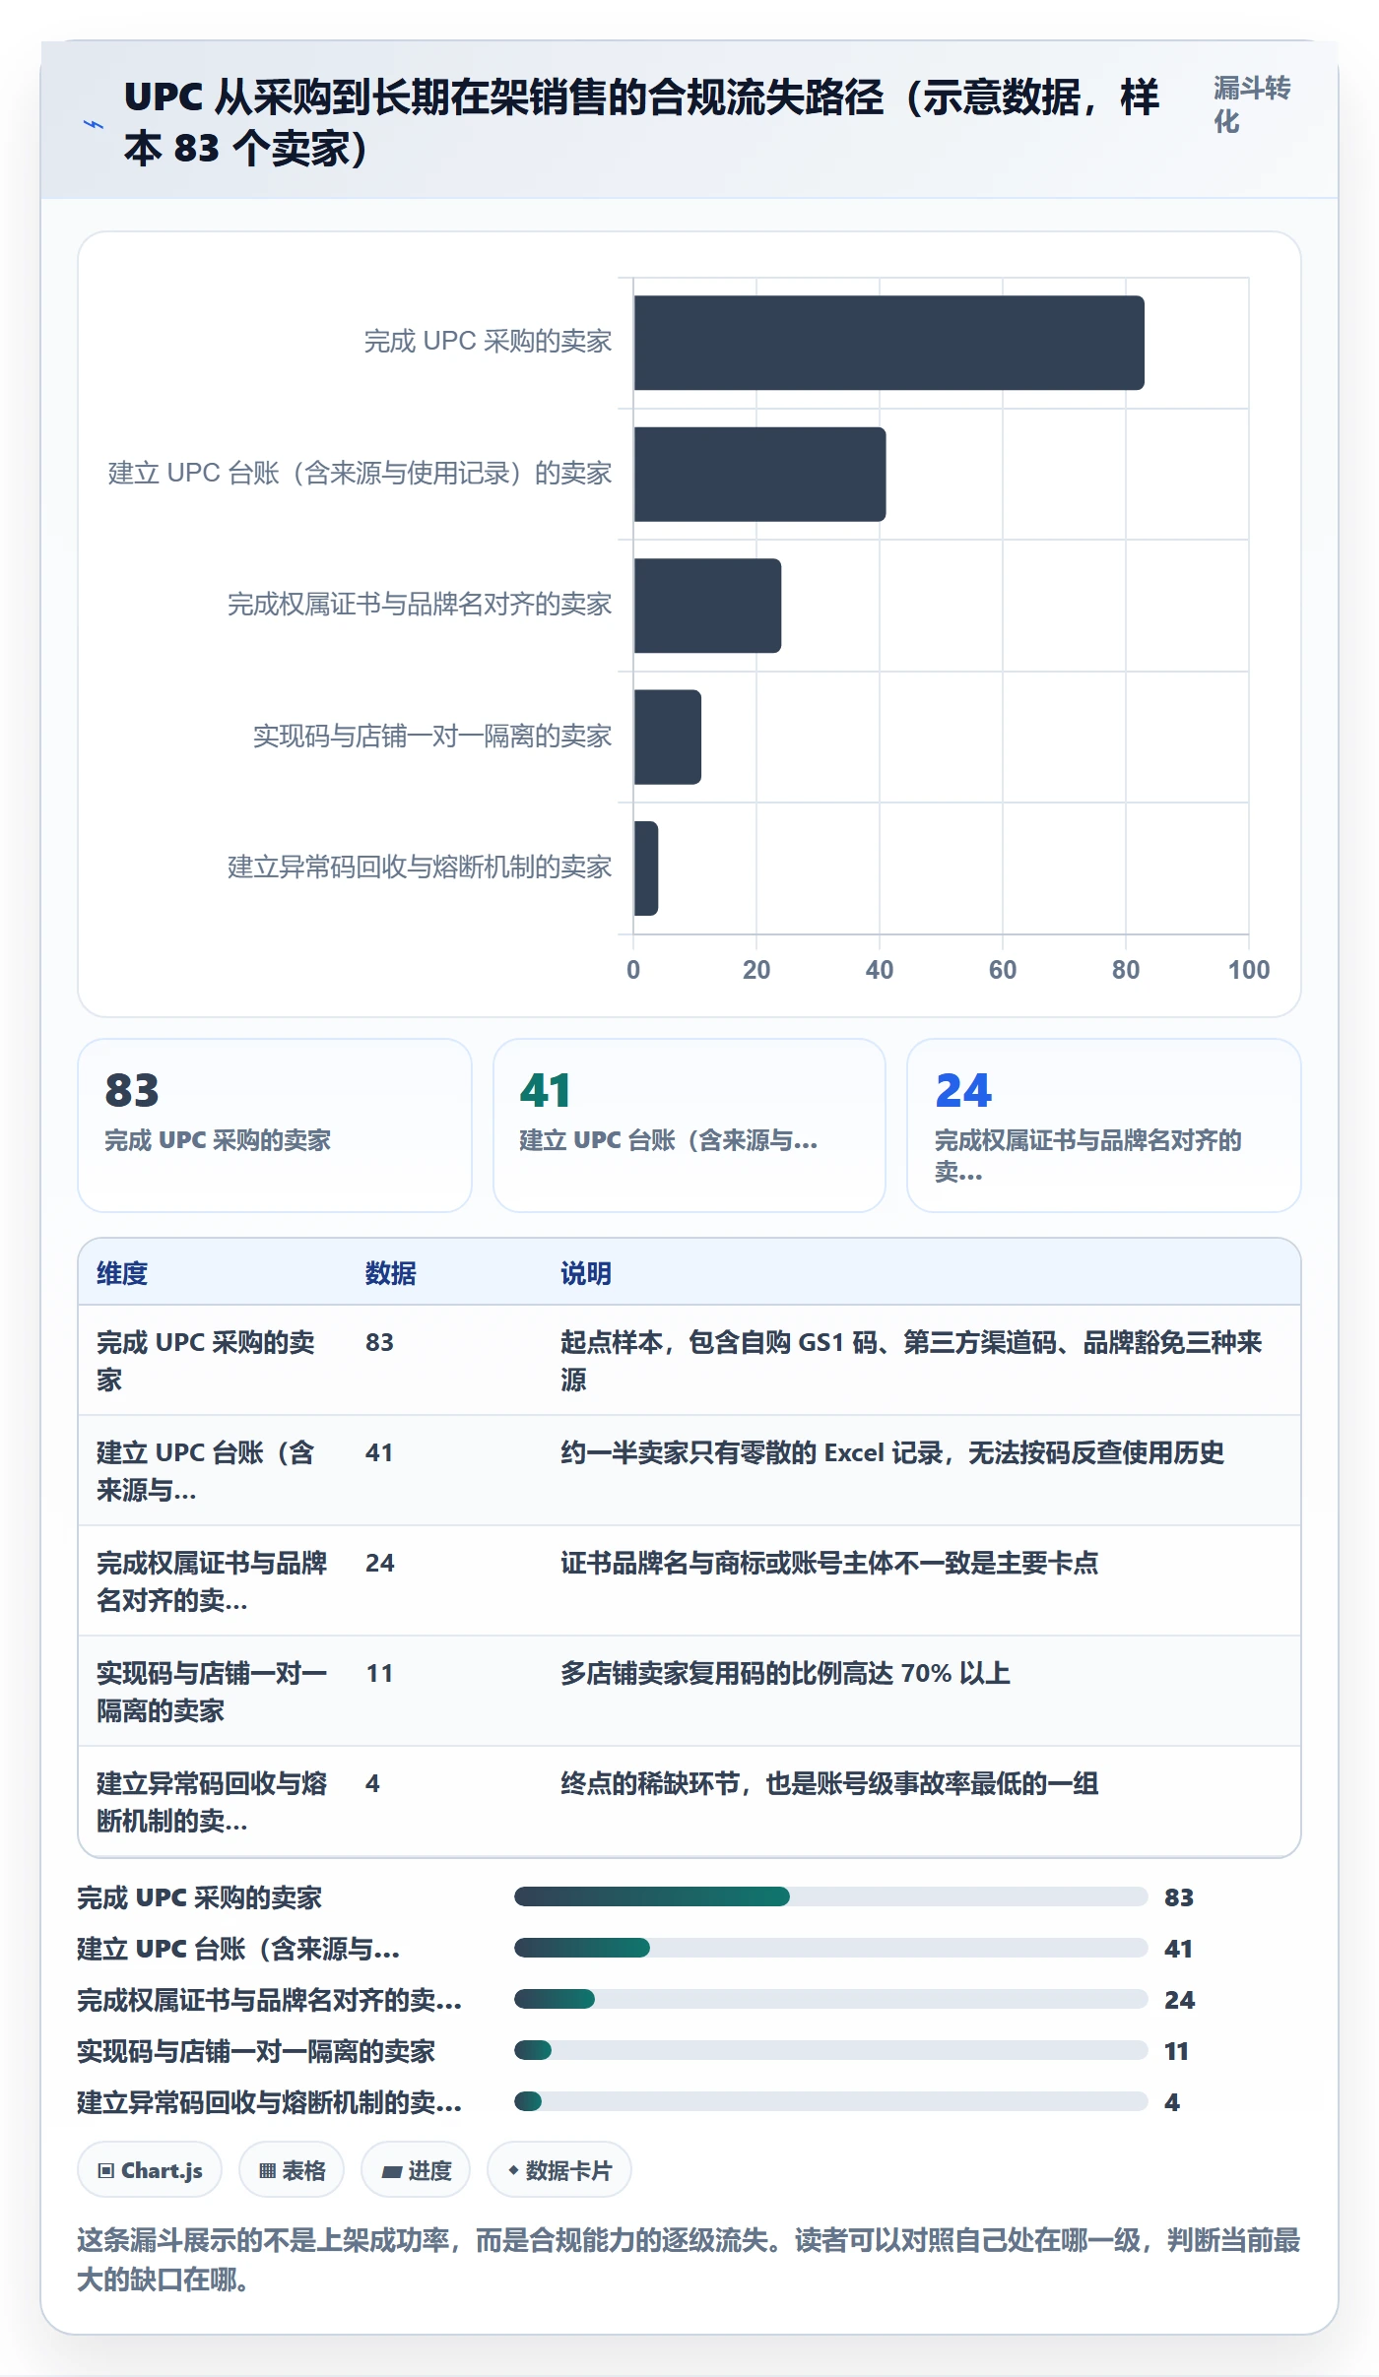Image resolution: width=1379 pixels, height=2377 pixels.
Task: Click the chart y-axis label 建立异常码回收与熔断机制的卖家
Action: [x=420, y=867]
